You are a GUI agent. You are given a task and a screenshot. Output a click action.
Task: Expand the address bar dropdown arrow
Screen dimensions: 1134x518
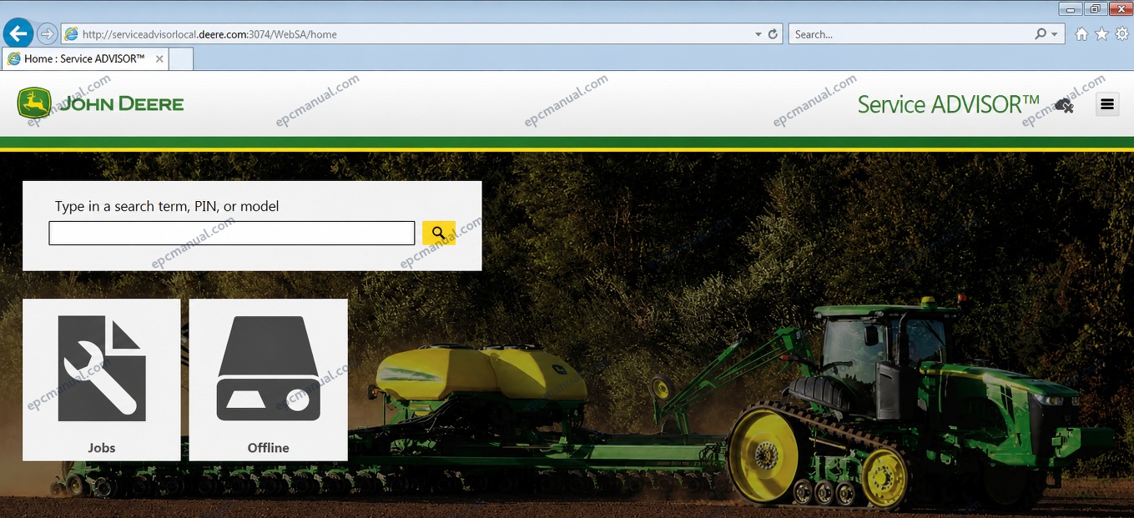click(758, 34)
